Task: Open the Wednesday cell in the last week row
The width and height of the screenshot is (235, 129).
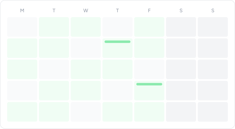Action: click(x=86, y=112)
